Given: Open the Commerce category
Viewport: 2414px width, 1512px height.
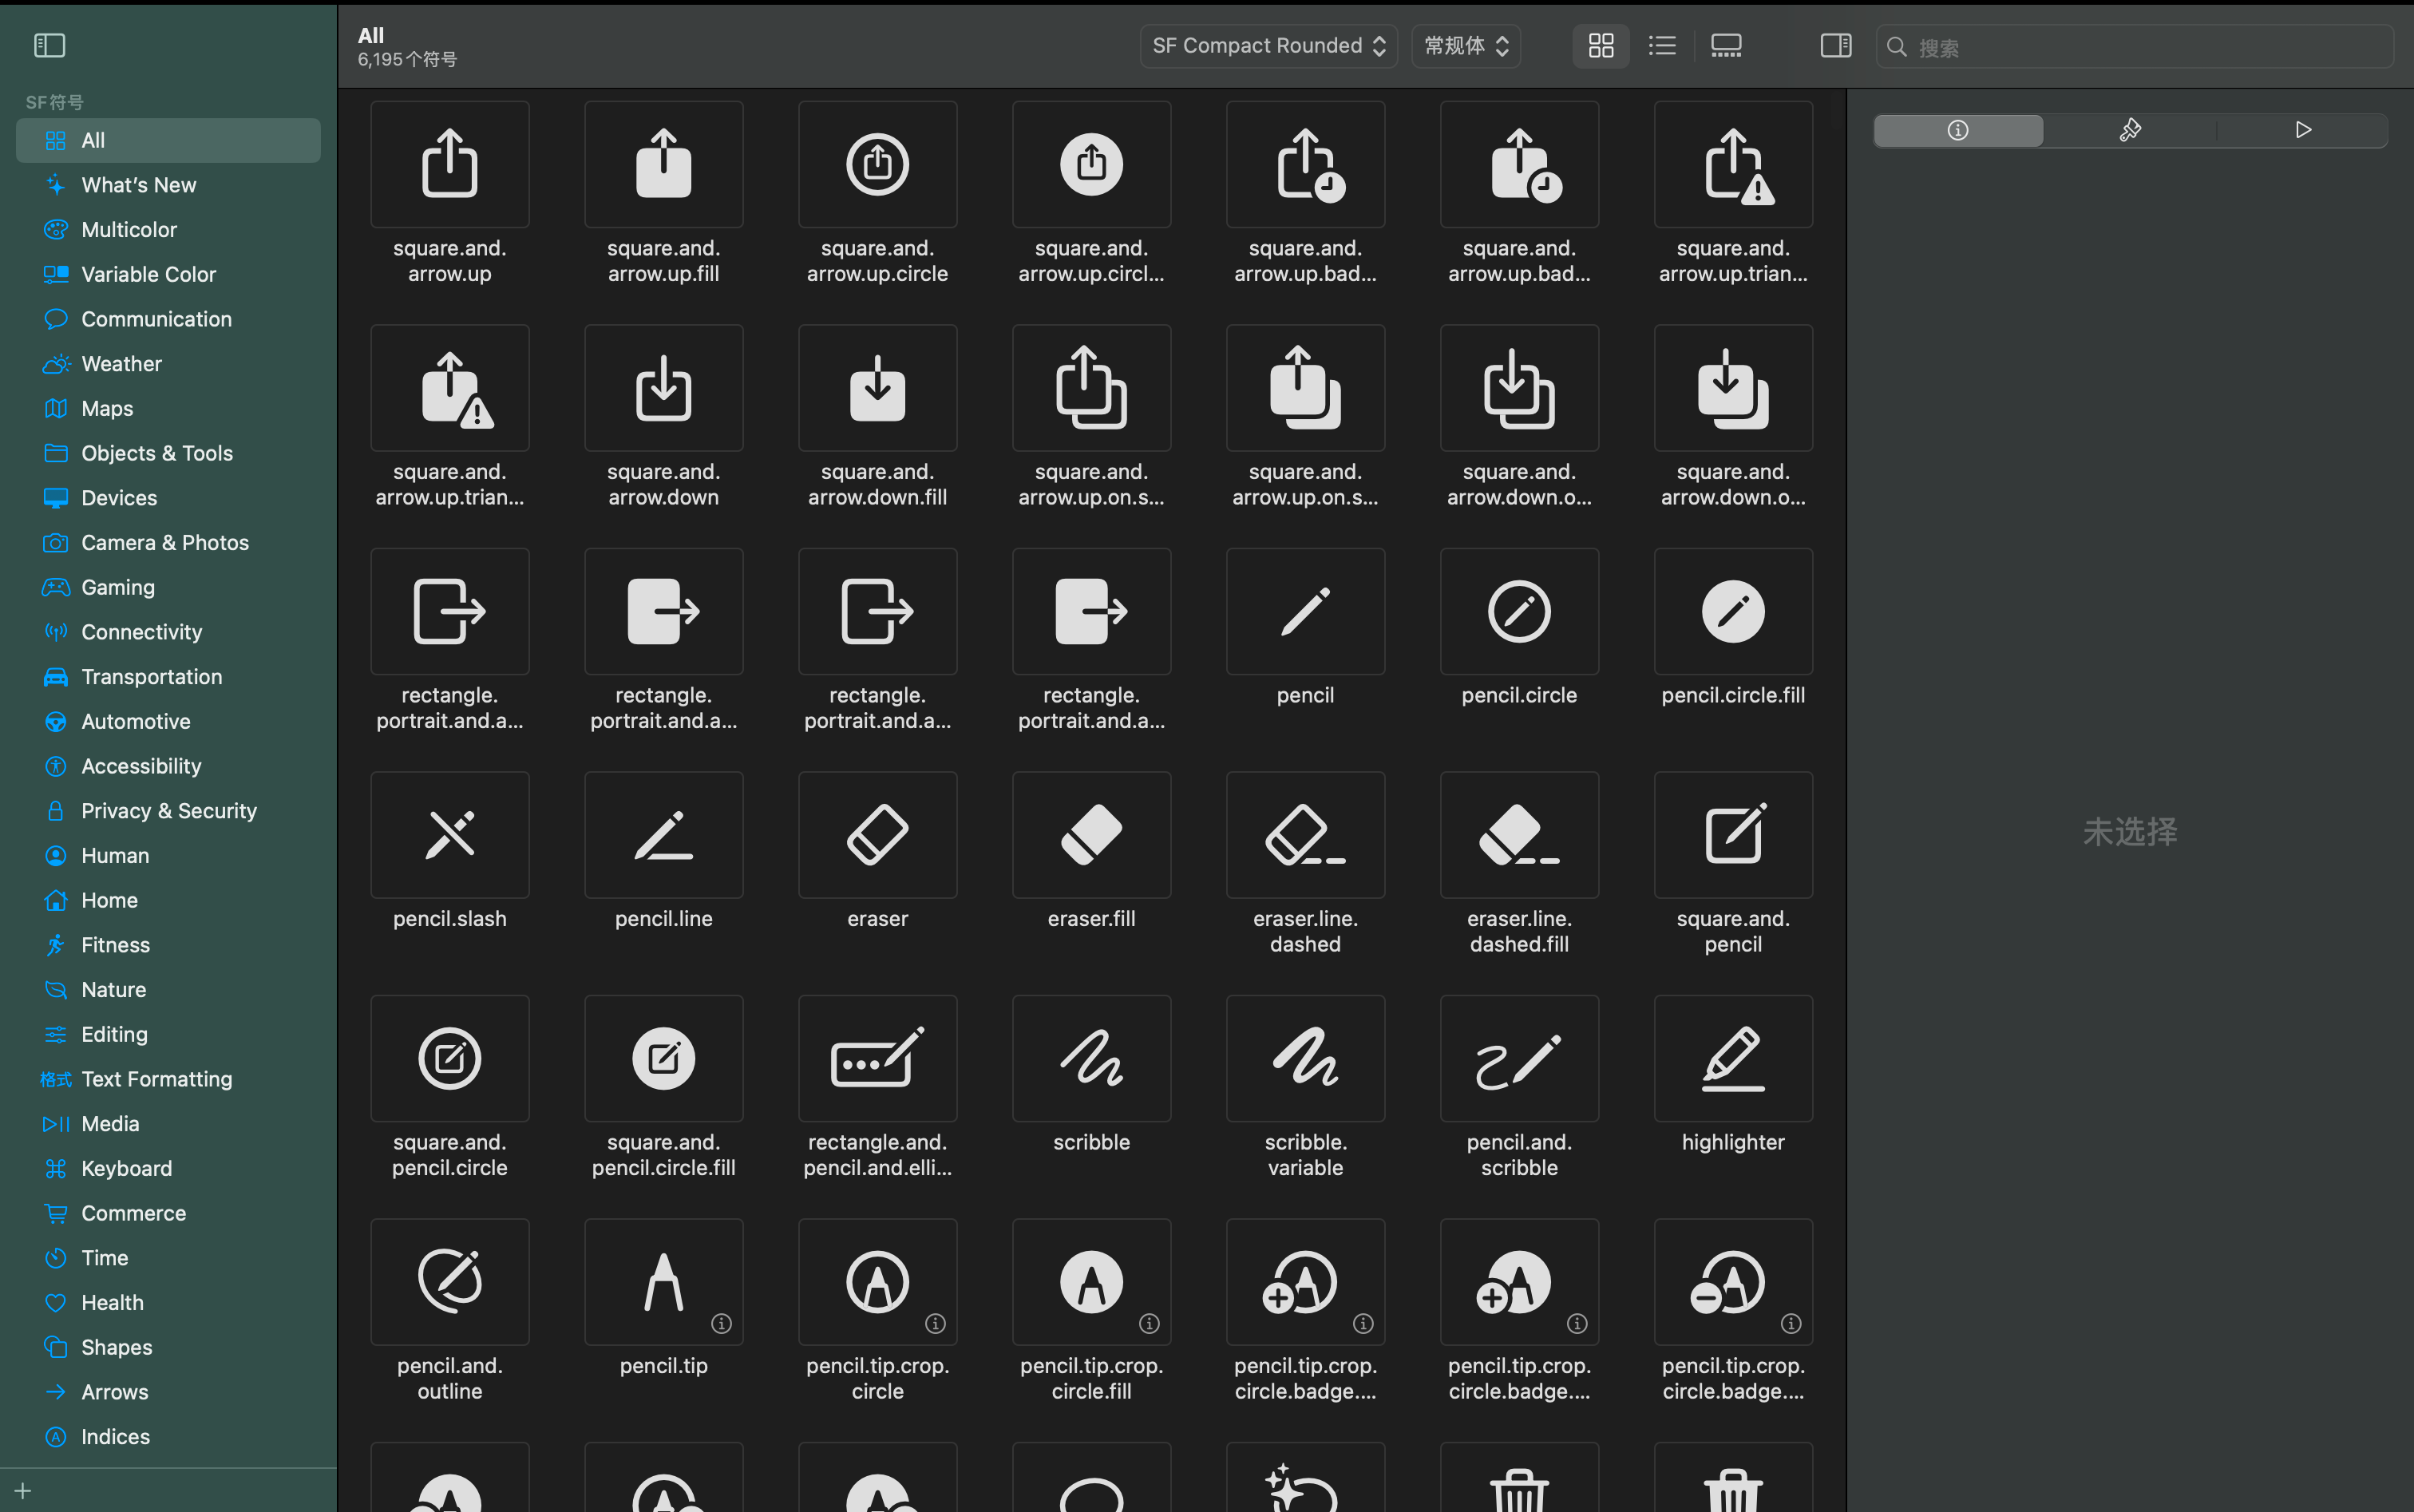Looking at the screenshot, I should click(168, 1213).
